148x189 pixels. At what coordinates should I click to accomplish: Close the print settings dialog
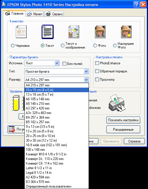(x=143, y=5)
